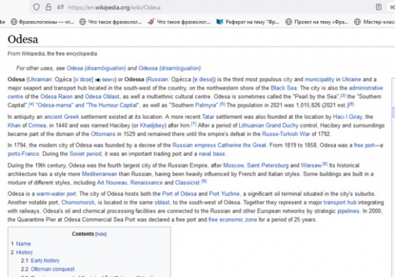This screenshot has width=395, height=277.
Task: Go to Early history subsection
Action: [45, 261]
